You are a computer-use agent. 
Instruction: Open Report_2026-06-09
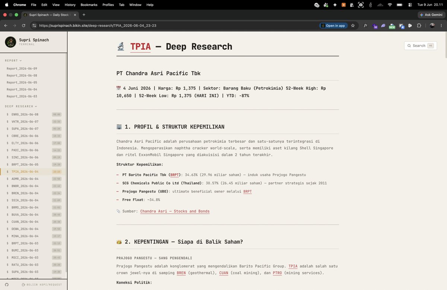22,68
